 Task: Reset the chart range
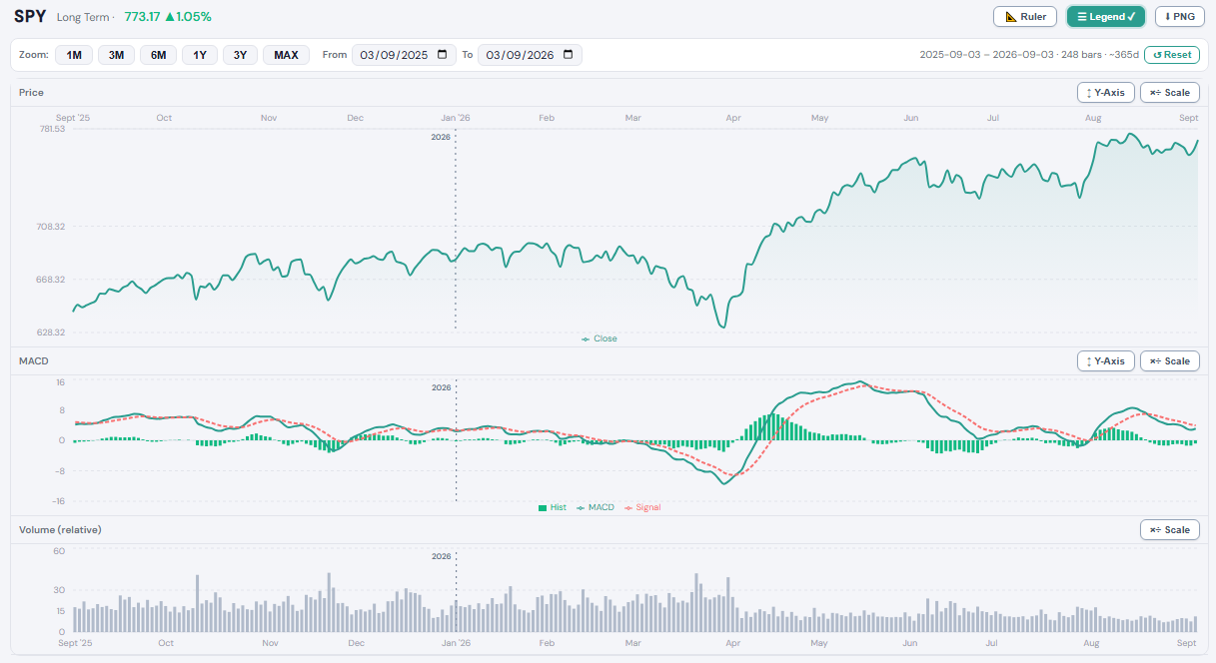click(x=1172, y=55)
